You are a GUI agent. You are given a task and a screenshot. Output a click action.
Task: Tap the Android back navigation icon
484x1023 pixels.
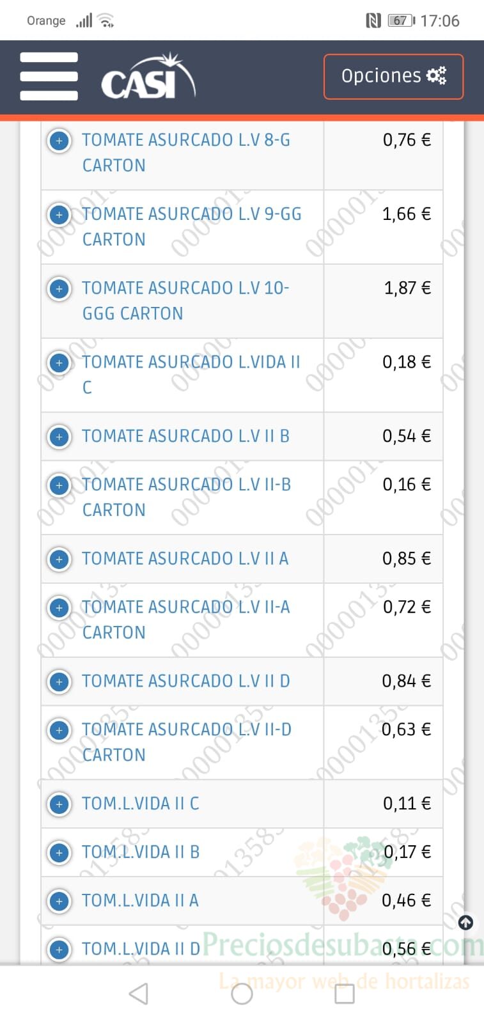(139, 994)
